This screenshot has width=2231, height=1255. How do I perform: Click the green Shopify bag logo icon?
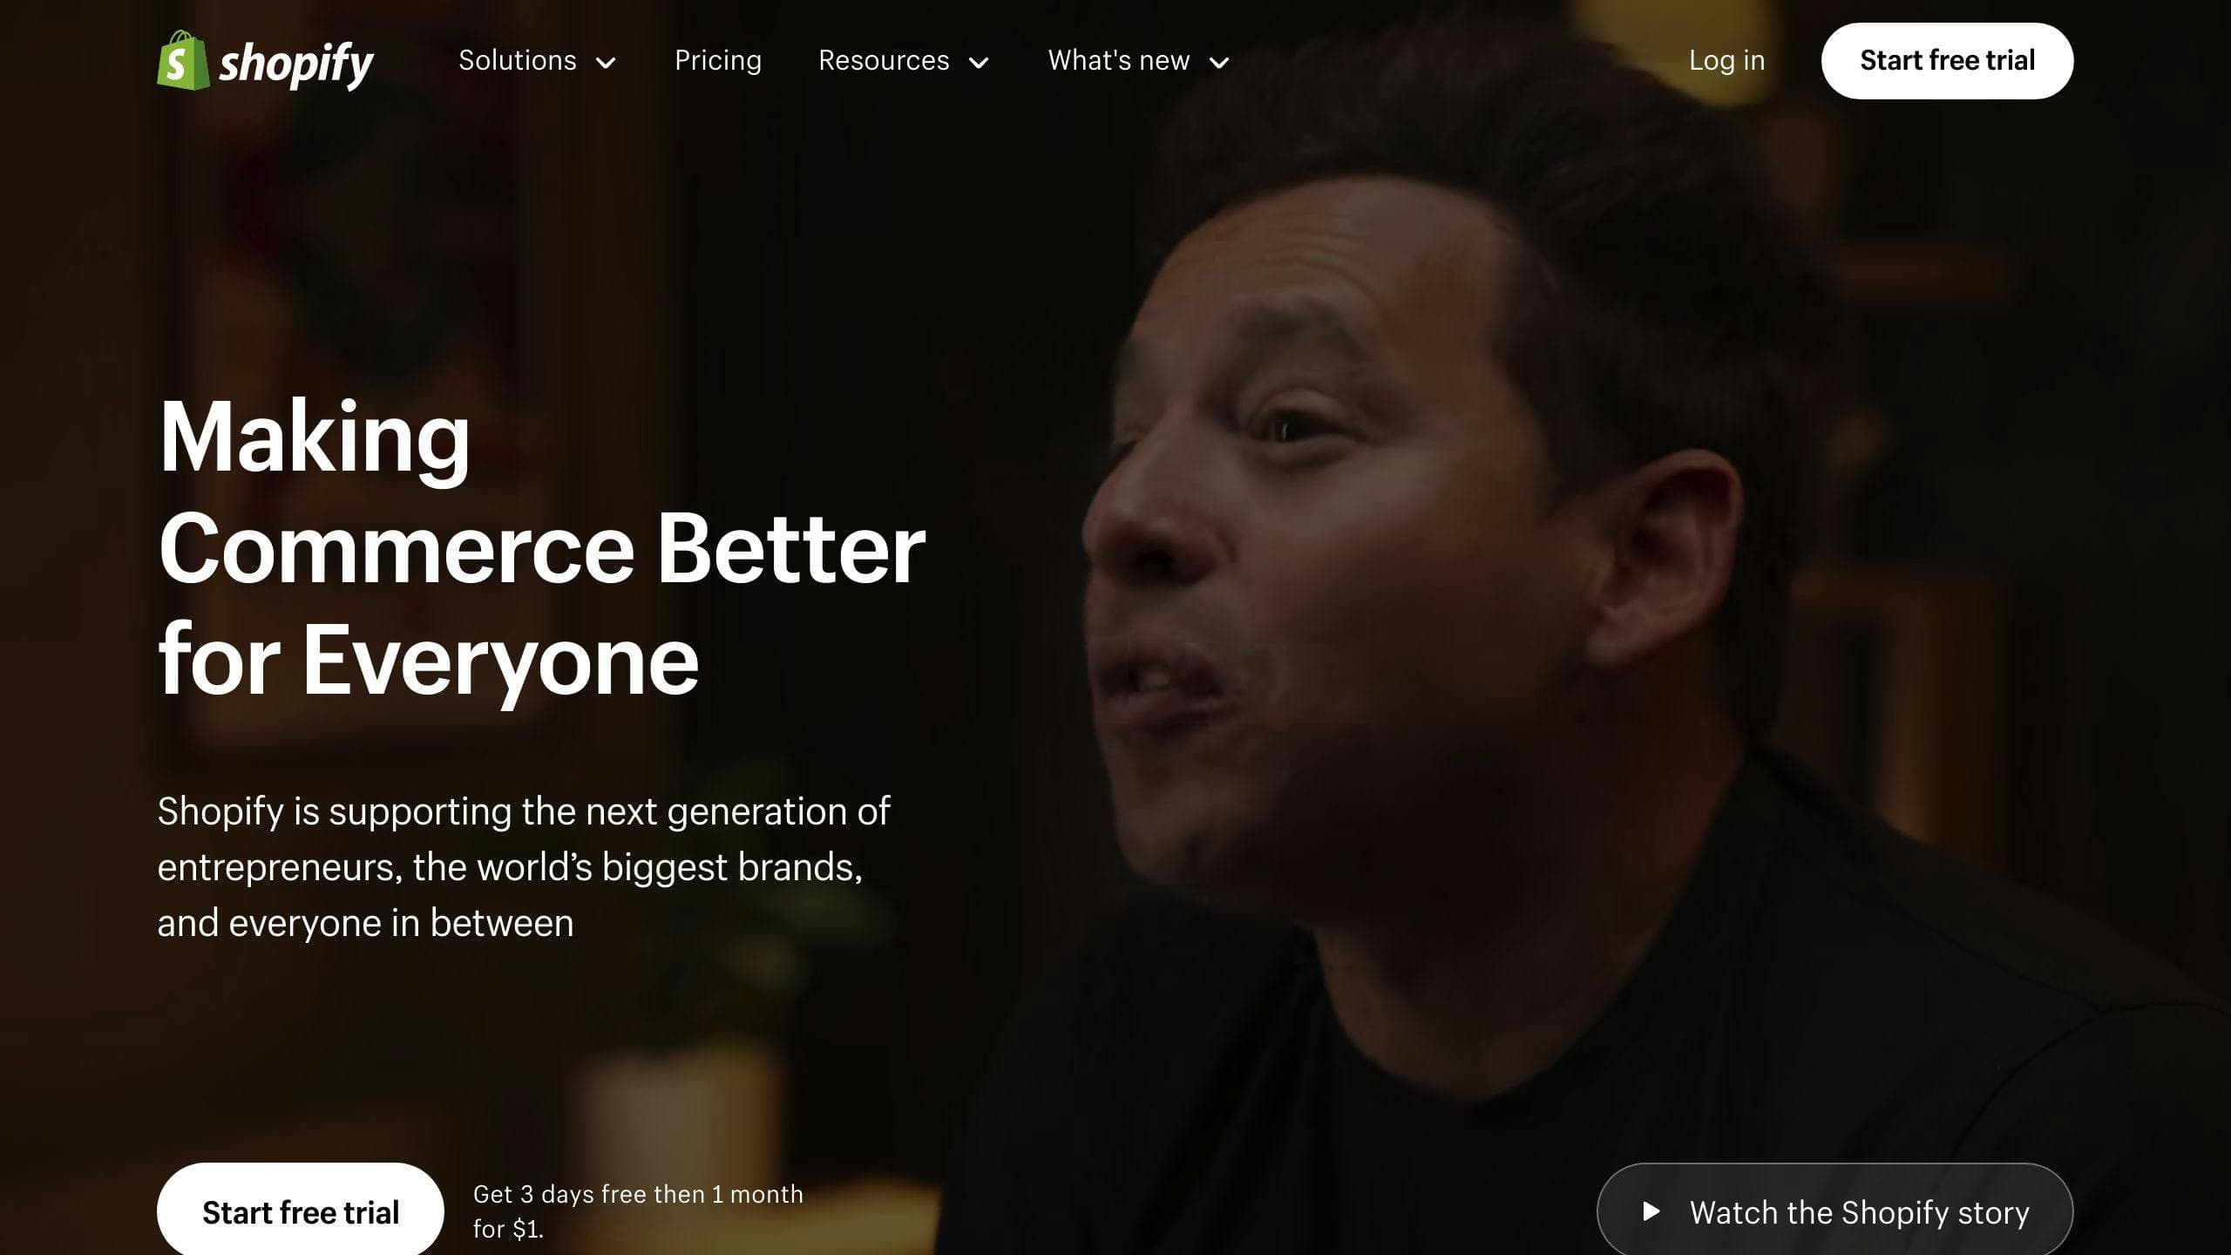[183, 61]
